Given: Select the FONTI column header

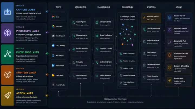Looking at the screenshot, I should tap(58, 7).
